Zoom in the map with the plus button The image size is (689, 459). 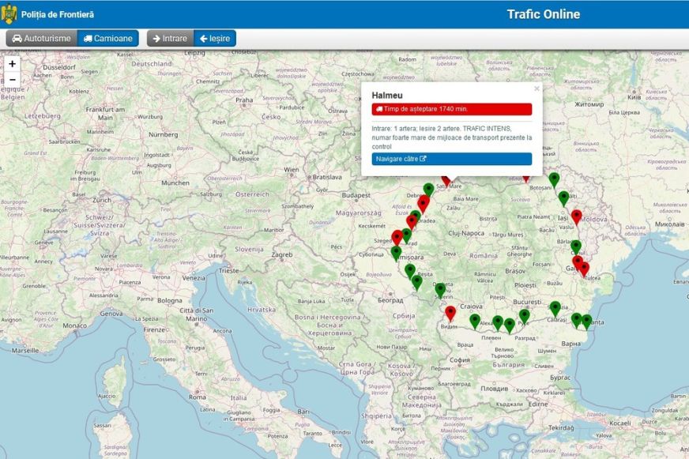(x=13, y=64)
